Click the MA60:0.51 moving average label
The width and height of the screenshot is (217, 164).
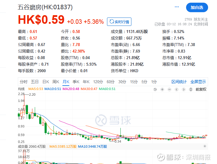click(x=107, y=89)
